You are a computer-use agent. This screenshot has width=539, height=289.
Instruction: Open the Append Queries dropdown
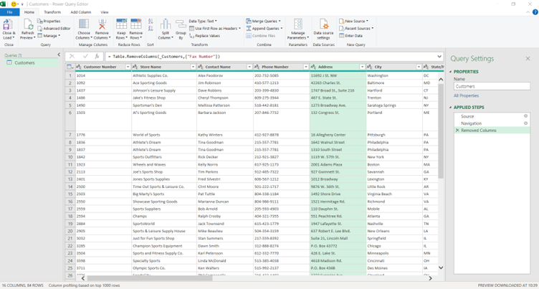click(264, 29)
